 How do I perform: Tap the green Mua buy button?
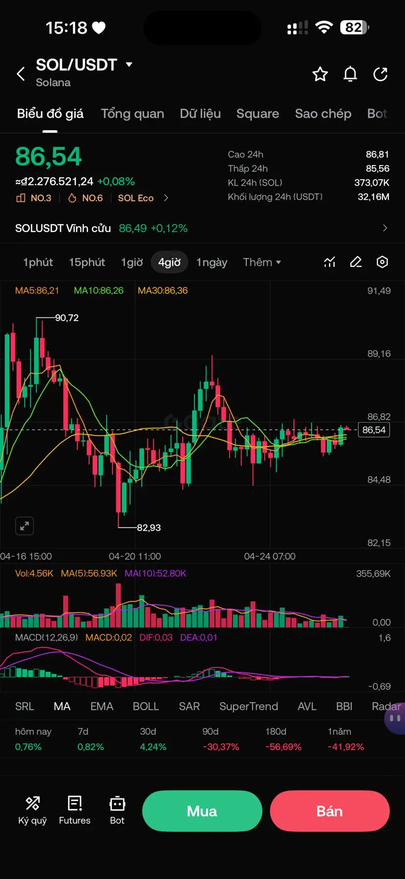202,811
